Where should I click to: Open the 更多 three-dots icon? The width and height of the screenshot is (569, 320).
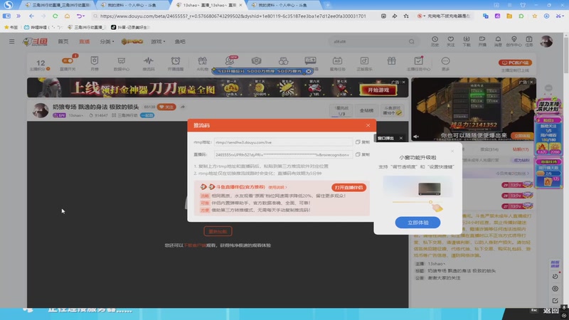coord(445,63)
